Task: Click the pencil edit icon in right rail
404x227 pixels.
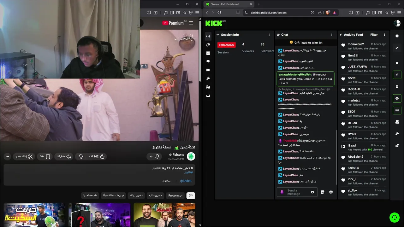Action: pos(397,48)
